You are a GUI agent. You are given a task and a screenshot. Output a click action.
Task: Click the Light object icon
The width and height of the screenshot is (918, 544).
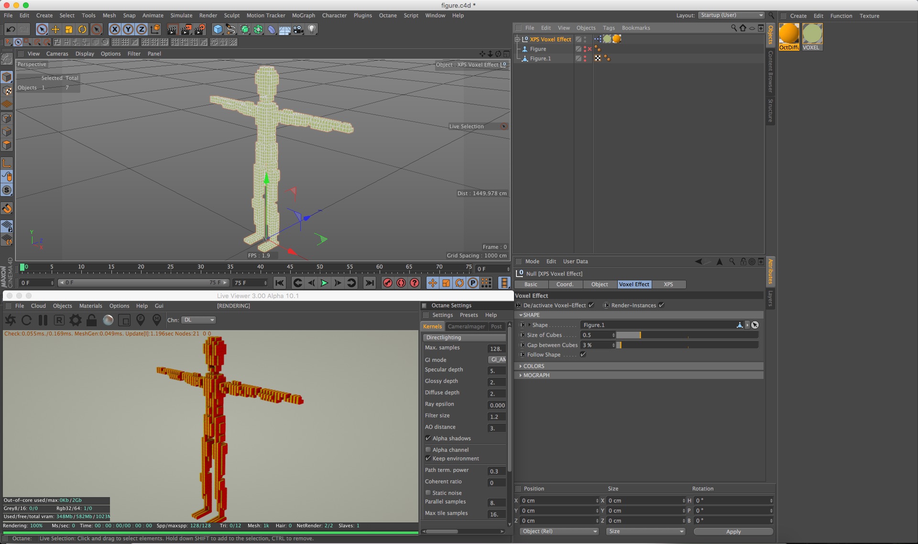point(312,30)
